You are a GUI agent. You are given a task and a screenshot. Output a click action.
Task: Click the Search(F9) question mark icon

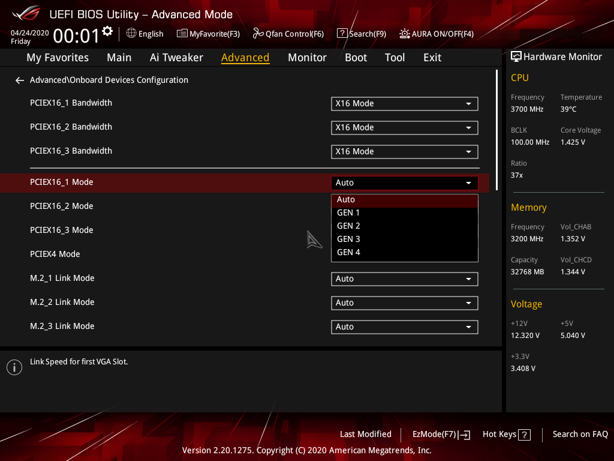[x=342, y=34]
